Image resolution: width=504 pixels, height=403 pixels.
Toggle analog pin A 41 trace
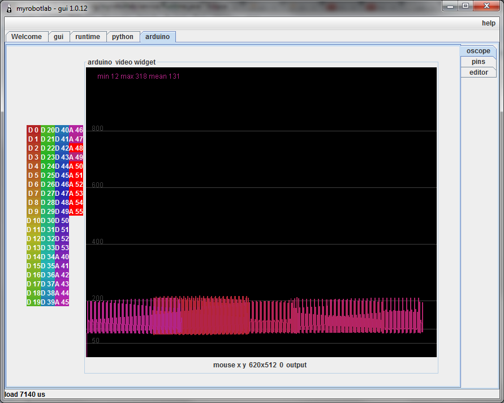point(62,265)
